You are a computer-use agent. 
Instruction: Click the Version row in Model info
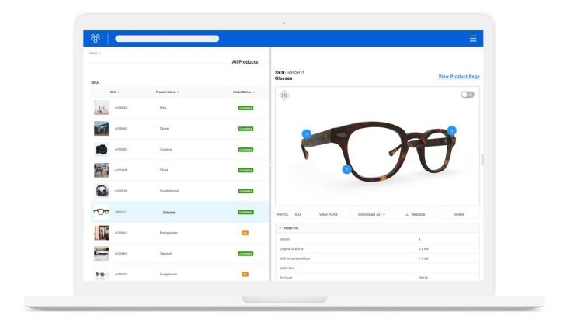pos(377,239)
